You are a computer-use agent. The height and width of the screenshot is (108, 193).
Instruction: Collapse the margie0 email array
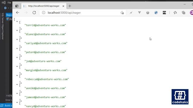pos(17,66)
